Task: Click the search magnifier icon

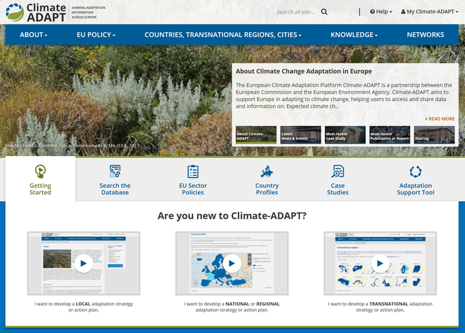Action: [324, 12]
